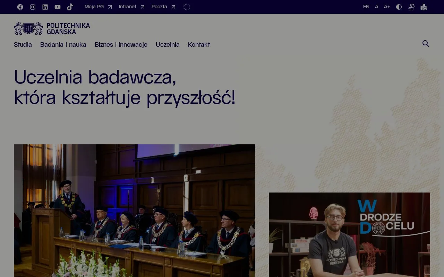Toggle high contrast mode
This screenshot has width=444, height=277.
coord(399,7)
